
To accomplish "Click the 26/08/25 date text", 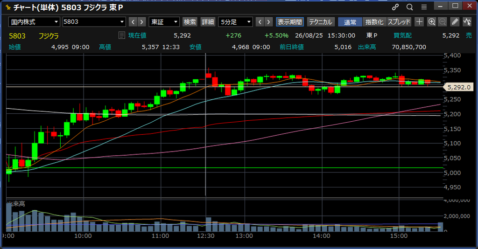I will [x=309, y=35].
